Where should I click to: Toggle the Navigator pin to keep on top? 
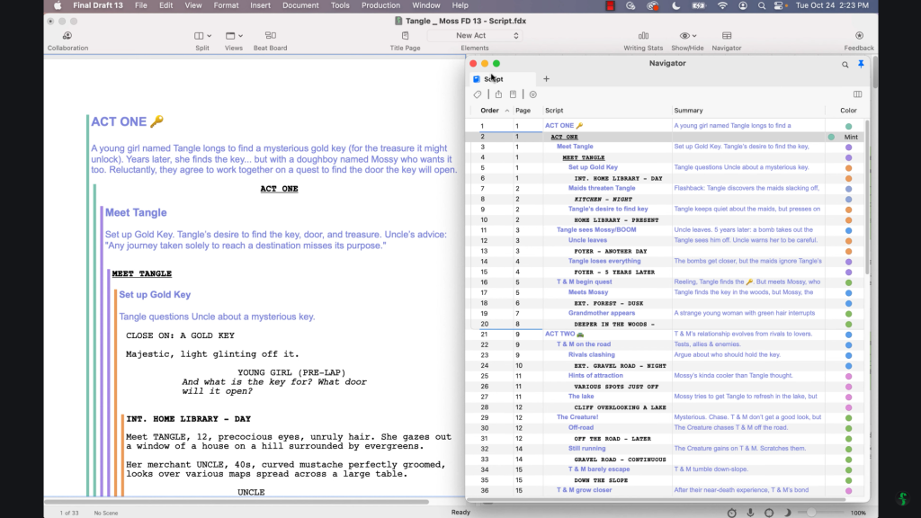pos(861,65)
